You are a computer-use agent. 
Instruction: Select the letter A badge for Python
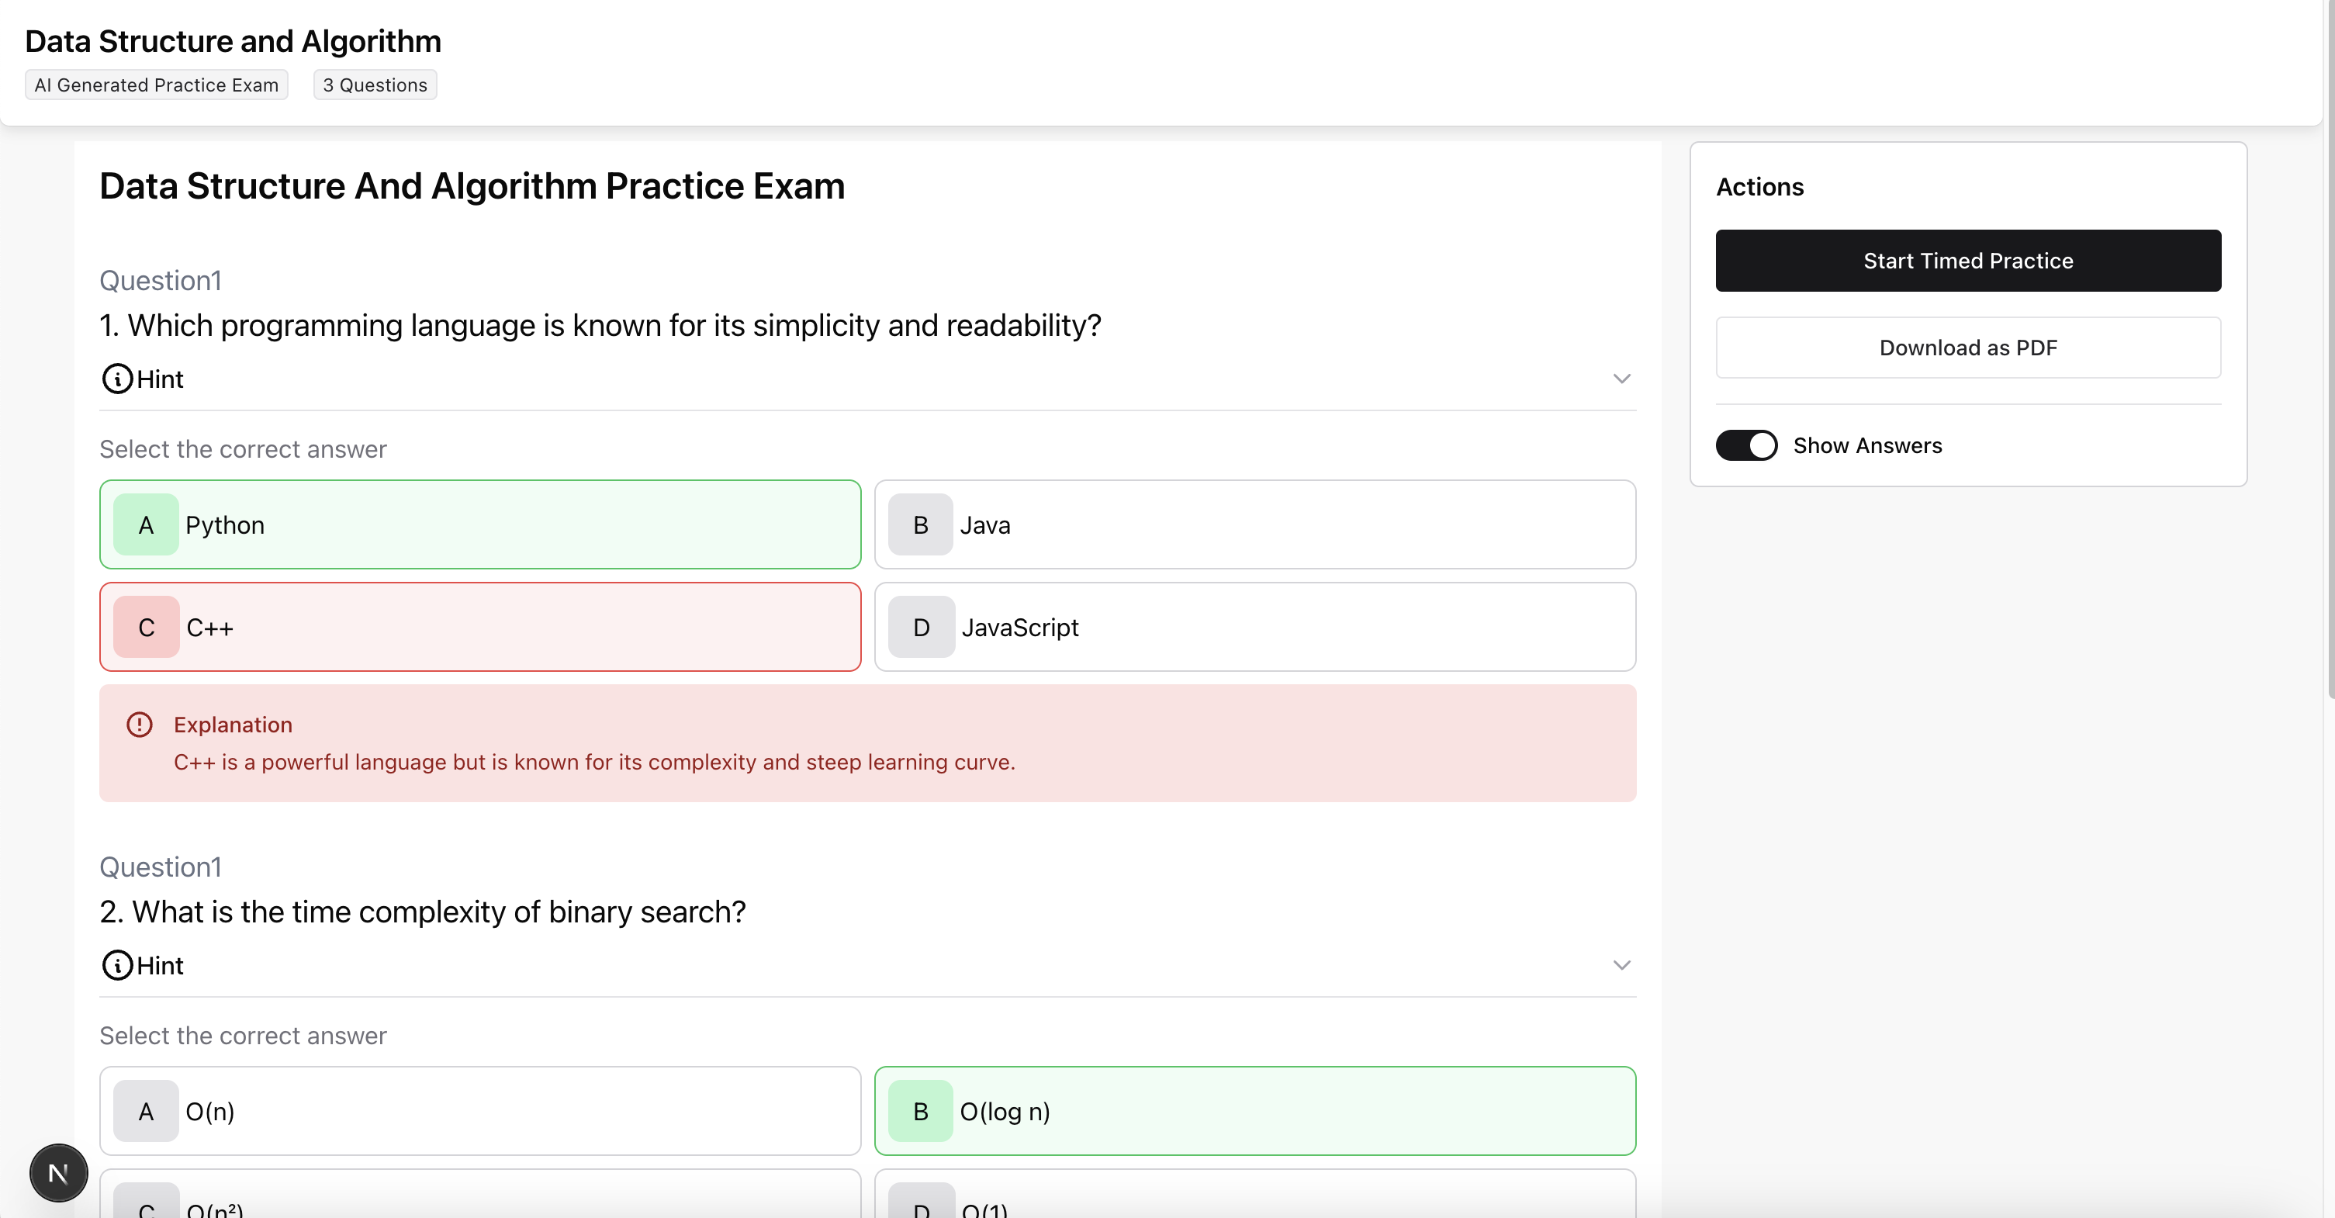[x=146, y=524]
